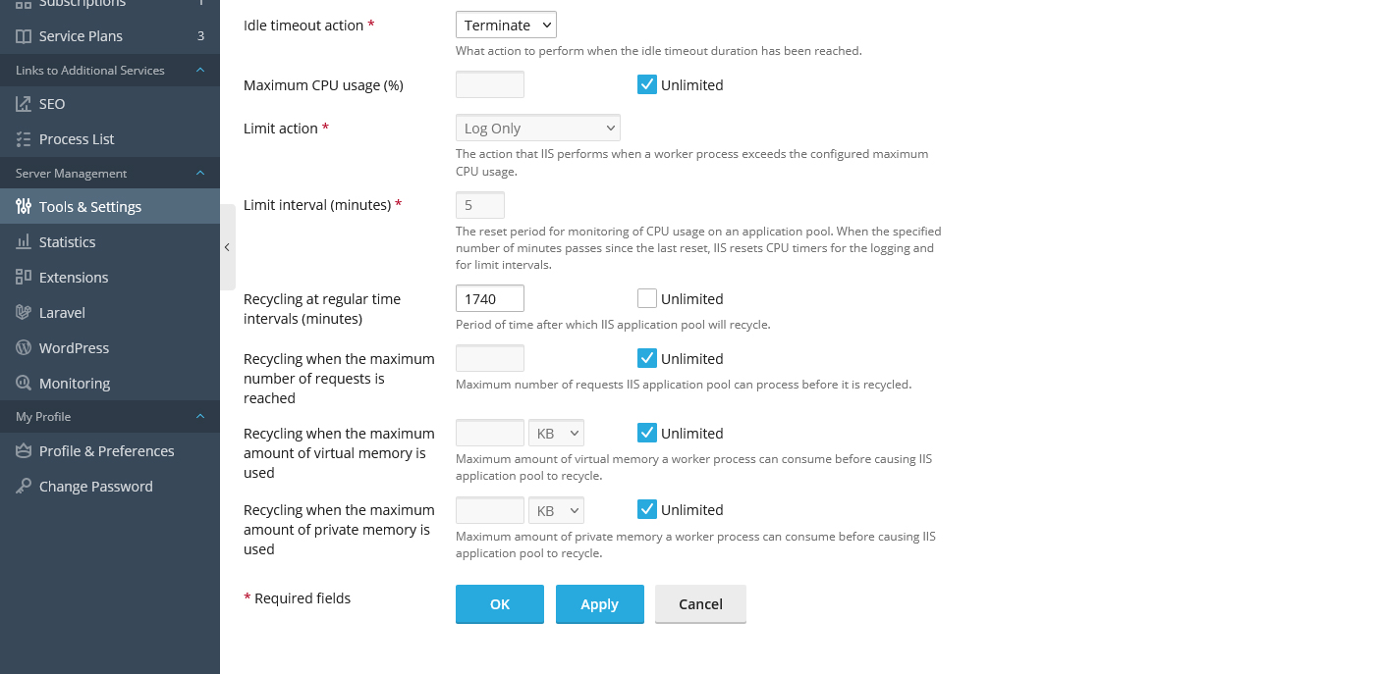The height and width of the screenshot is (674, 1375).
Task: Check Unlimited for recycling time intervals
Action: (x=647, y=299)
